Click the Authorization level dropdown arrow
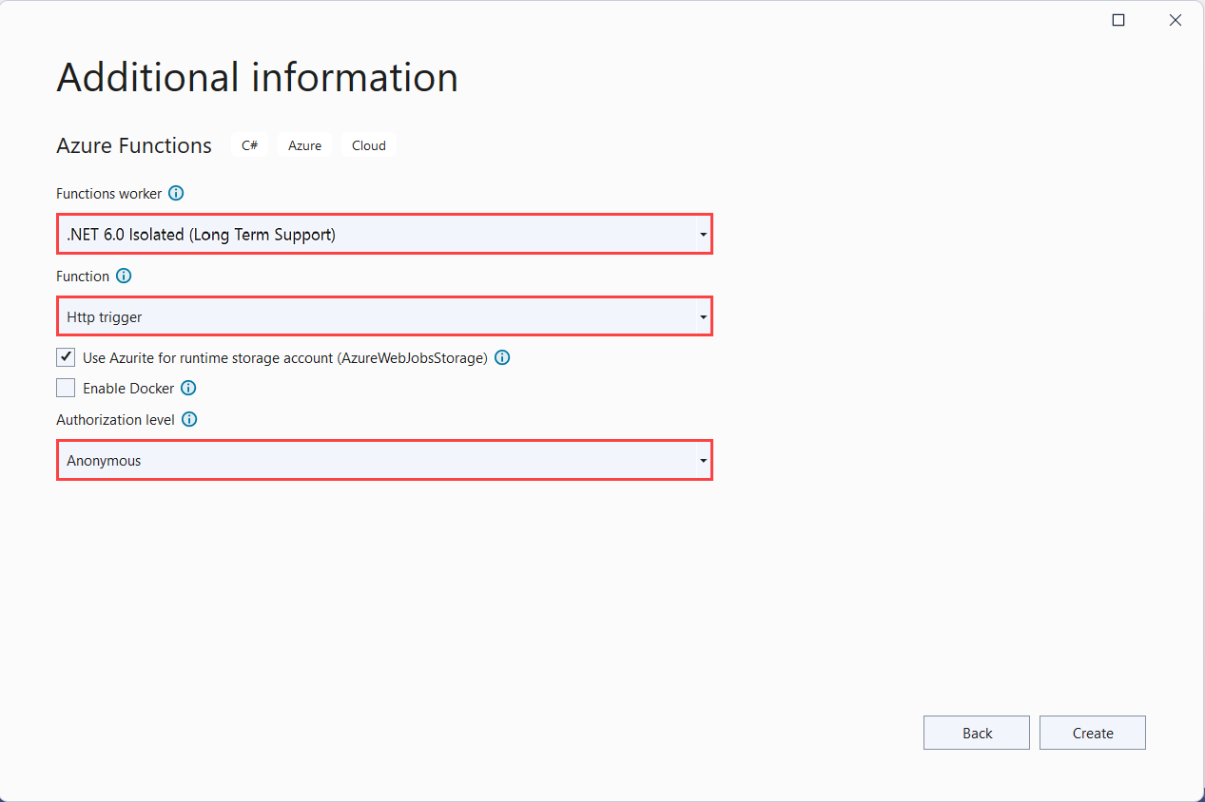1205x802 pixels. tap(703, 460)
